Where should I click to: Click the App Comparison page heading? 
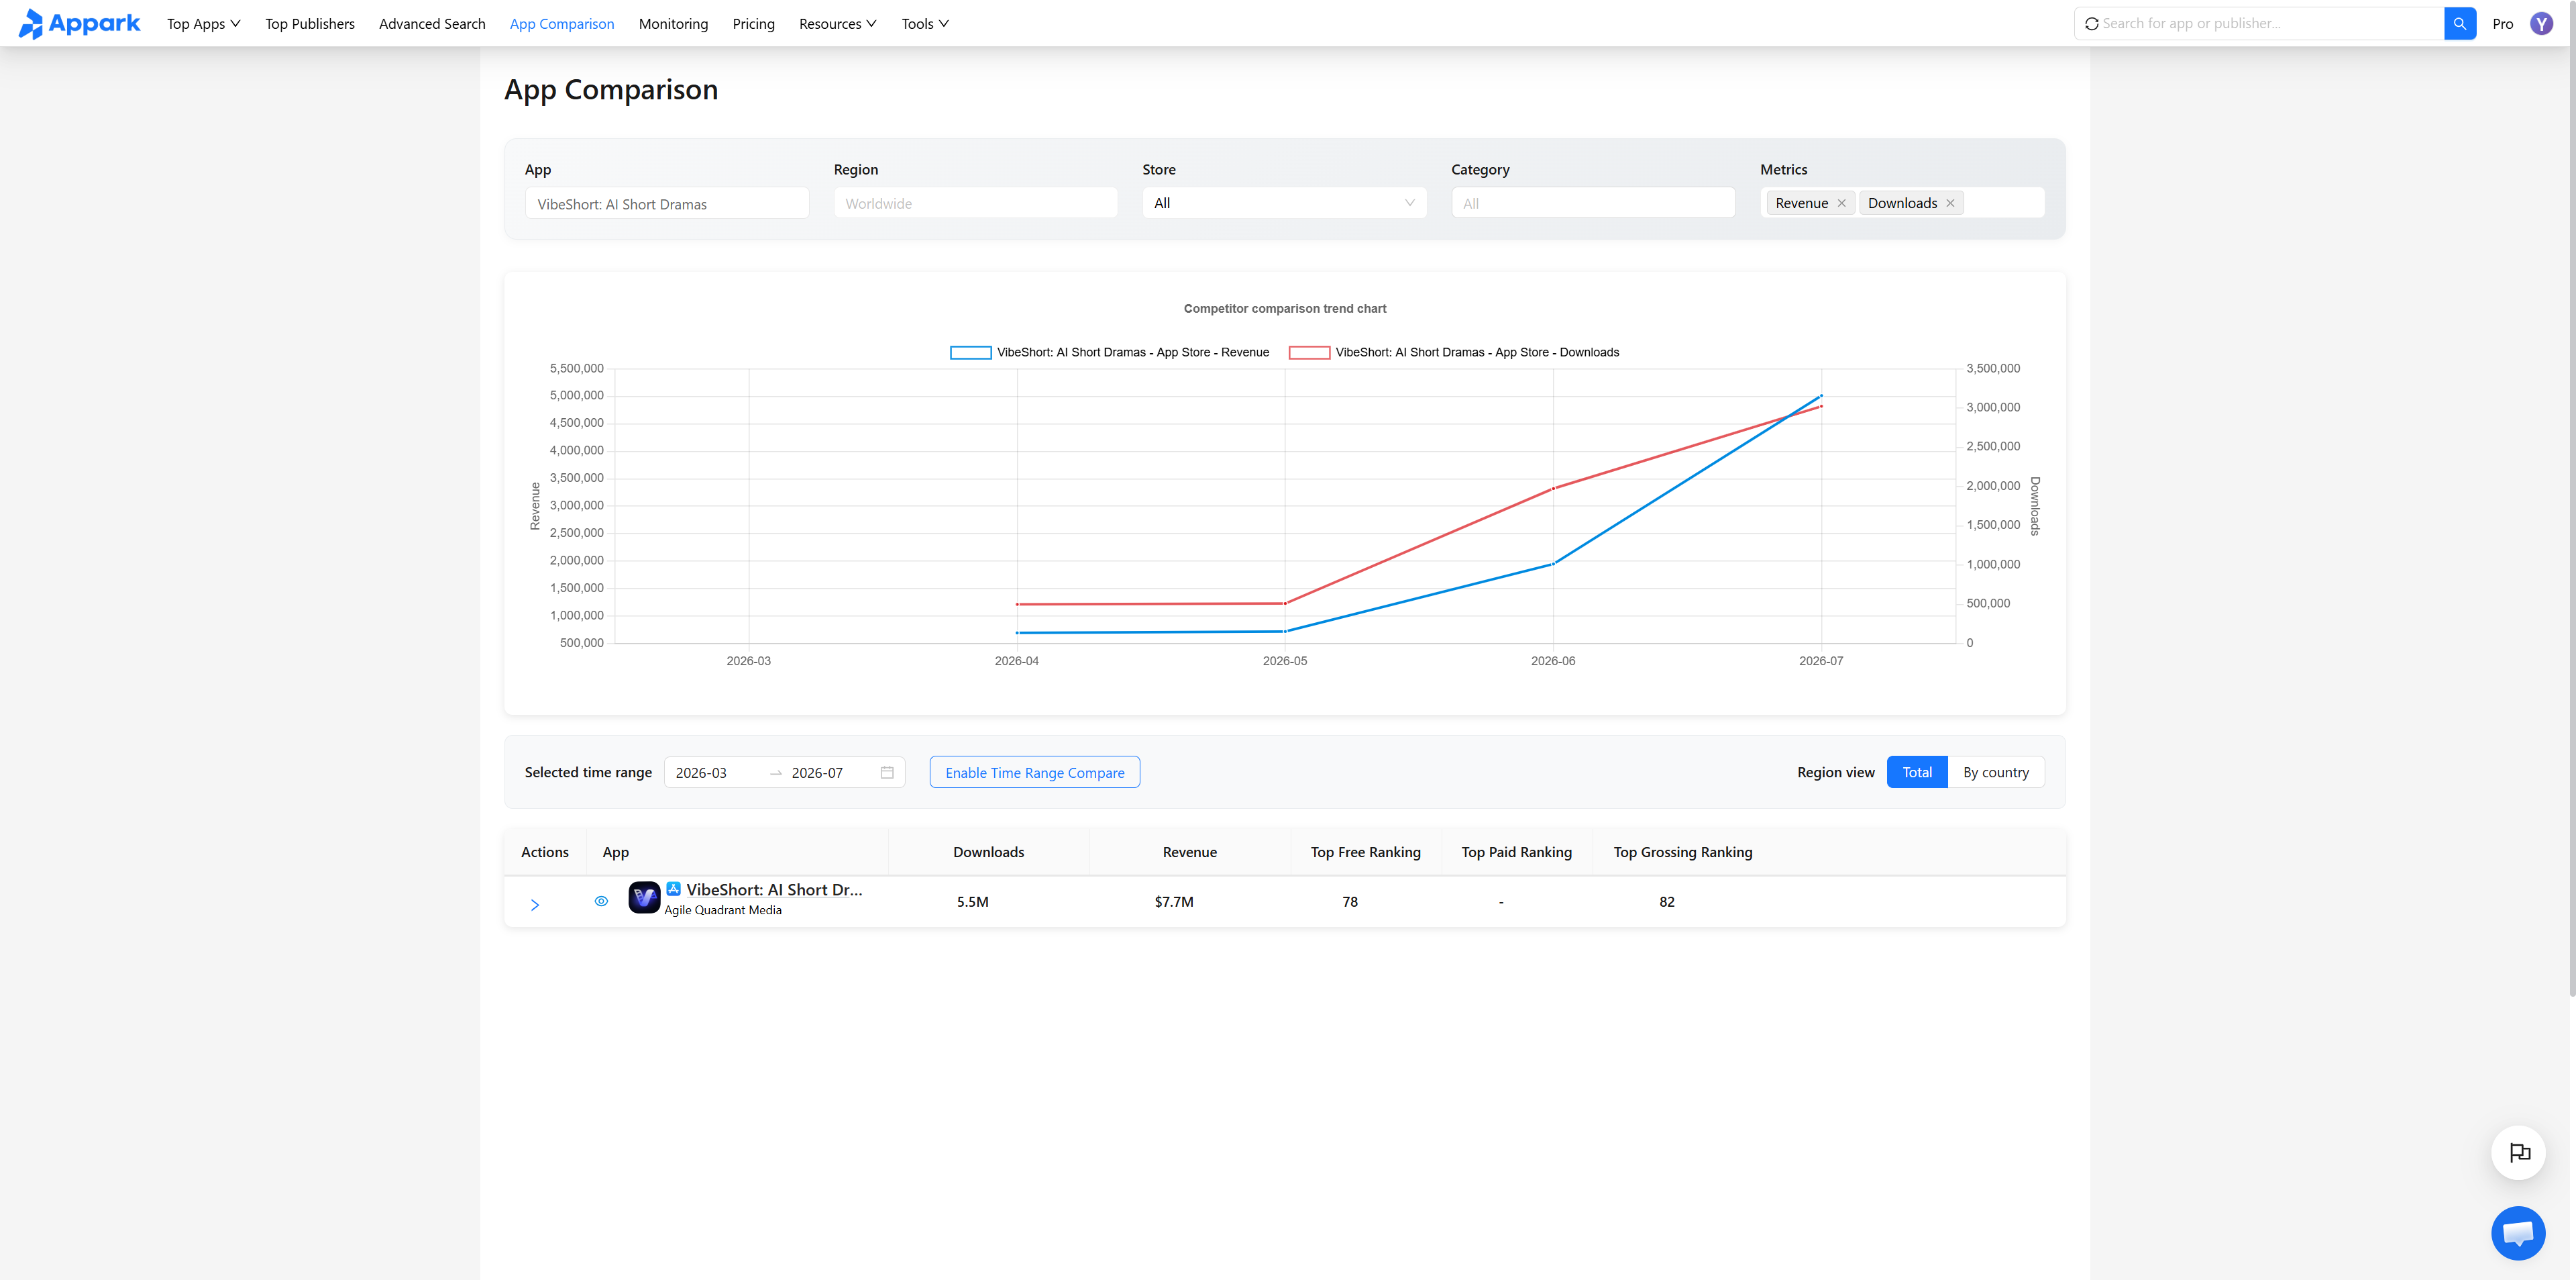coord(611,90)
